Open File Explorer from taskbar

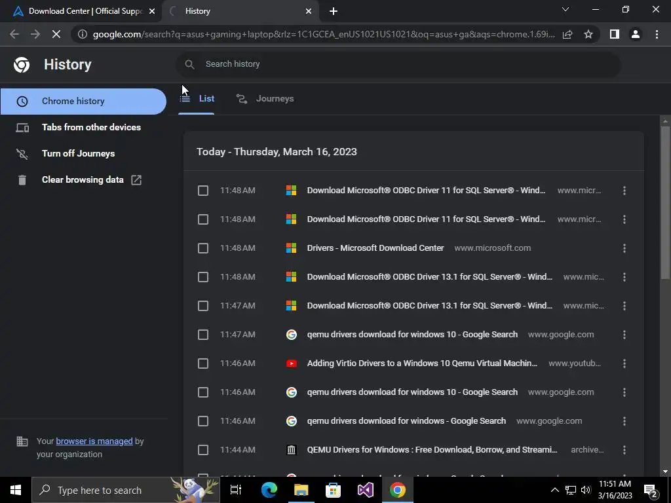[301, 490]
